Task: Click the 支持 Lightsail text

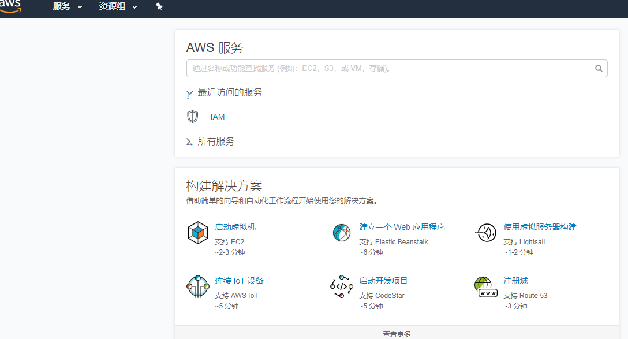Action: tap(524, 242)
